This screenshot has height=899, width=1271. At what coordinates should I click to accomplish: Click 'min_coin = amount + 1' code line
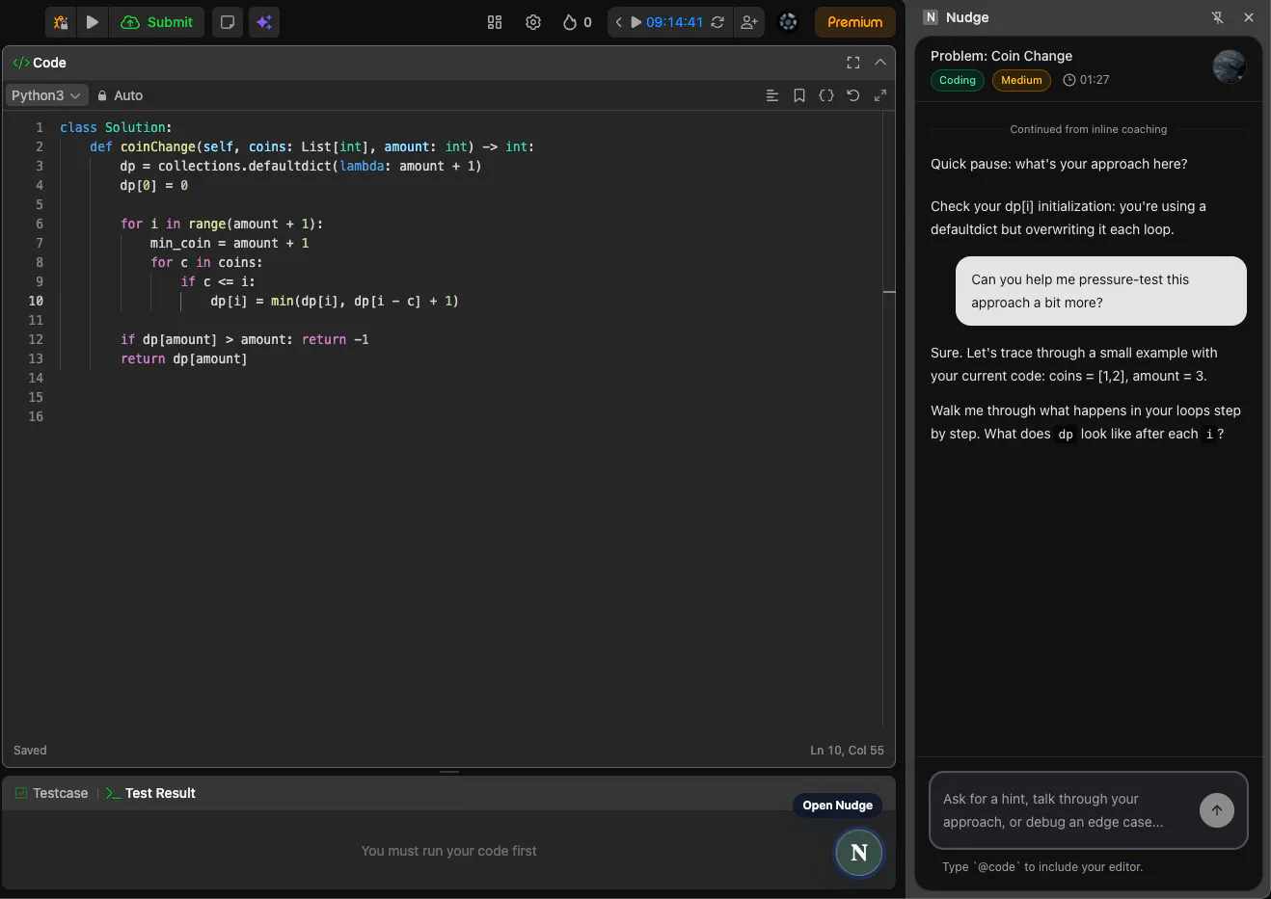tap(230, 243)
